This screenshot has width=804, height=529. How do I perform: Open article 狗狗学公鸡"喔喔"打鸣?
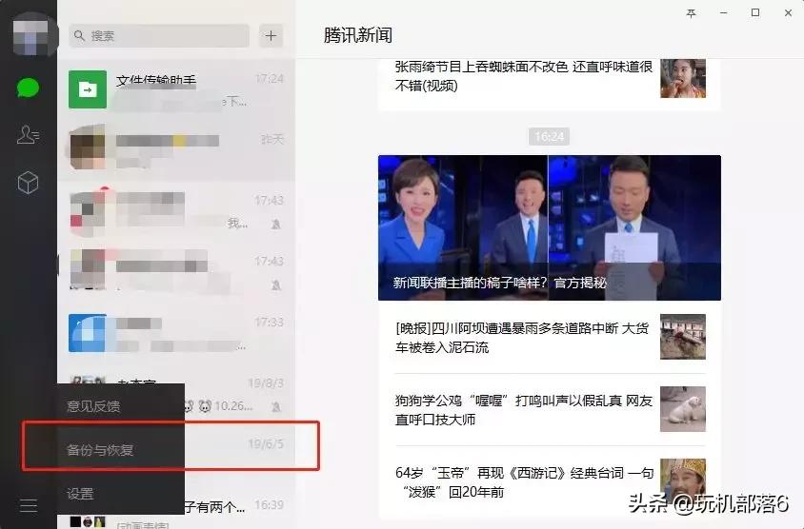524,410
